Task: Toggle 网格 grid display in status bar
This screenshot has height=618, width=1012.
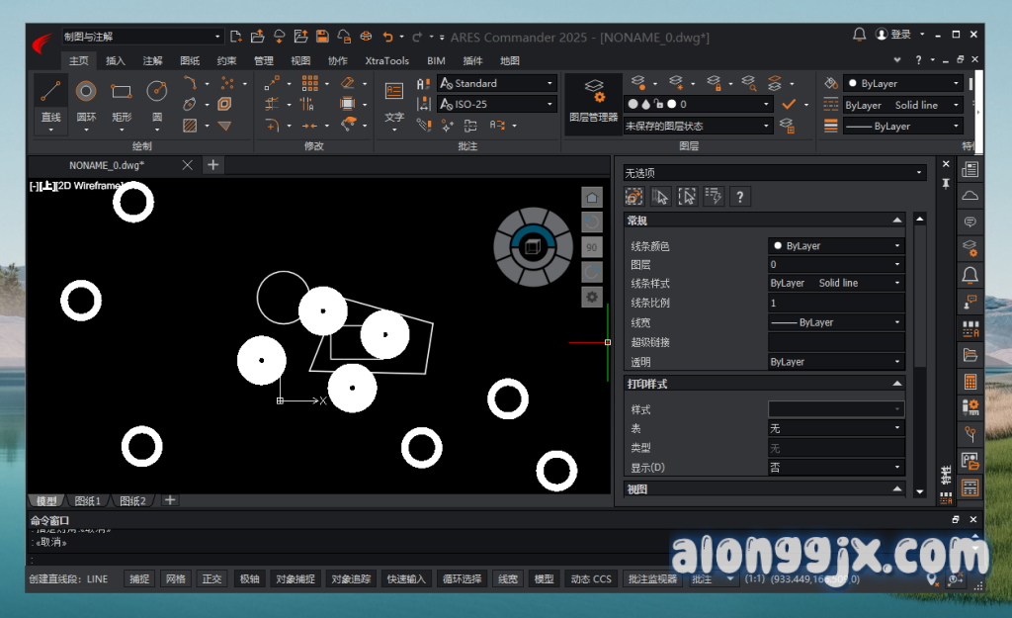Action: pyautogui.click(x=175, y=579)
